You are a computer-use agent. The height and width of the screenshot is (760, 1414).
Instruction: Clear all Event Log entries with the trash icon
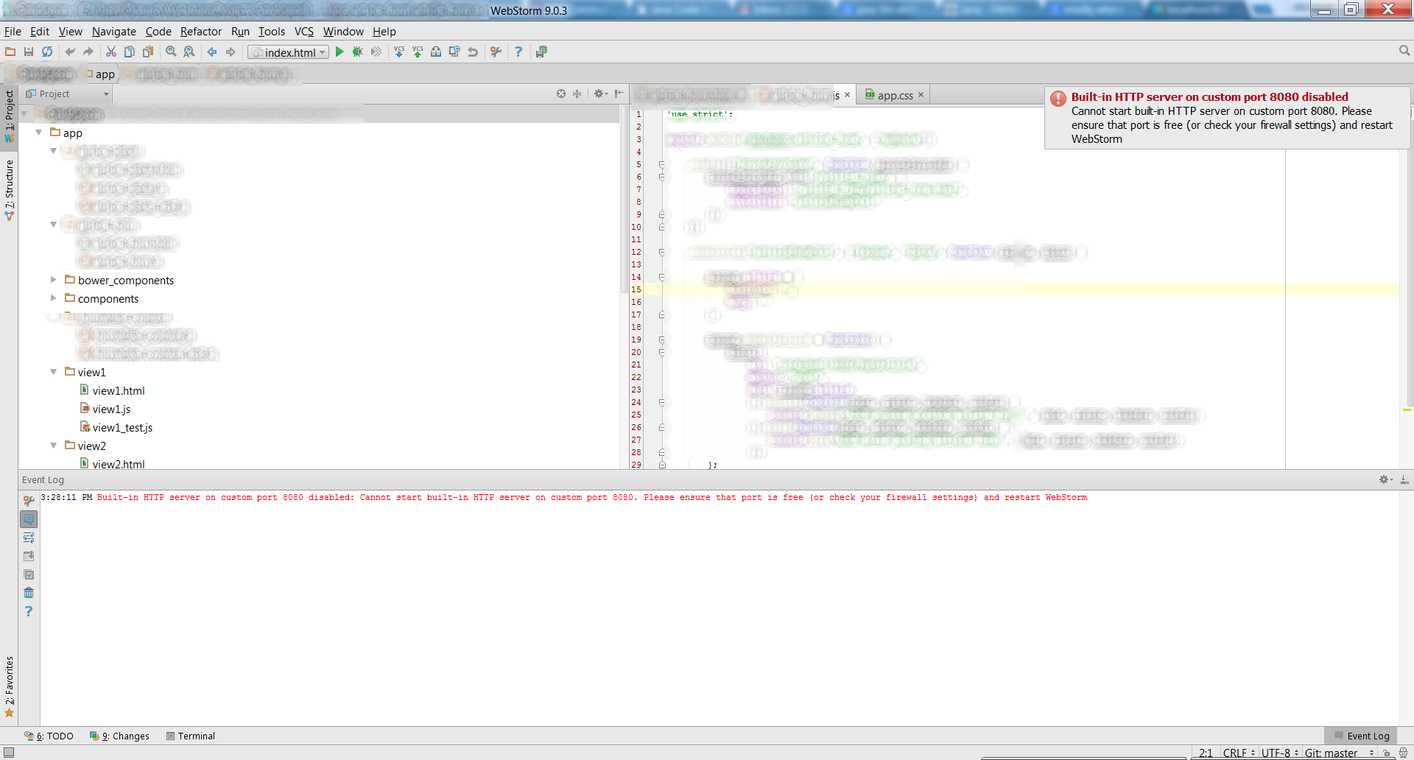29,593
